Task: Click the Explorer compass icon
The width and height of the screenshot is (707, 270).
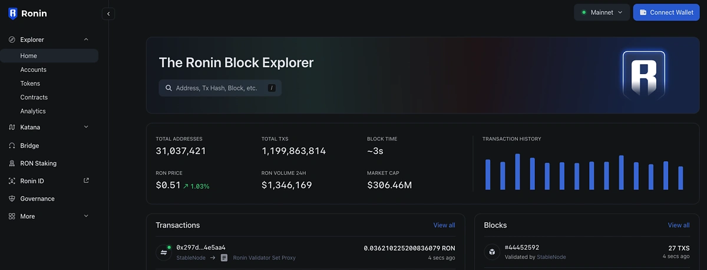Action: (12, 39)
